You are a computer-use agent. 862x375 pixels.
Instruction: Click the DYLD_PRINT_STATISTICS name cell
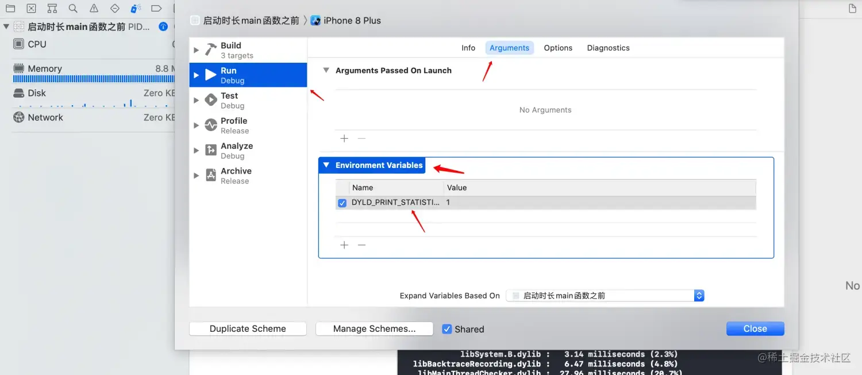pyautogui.click(x=396, y=202)
